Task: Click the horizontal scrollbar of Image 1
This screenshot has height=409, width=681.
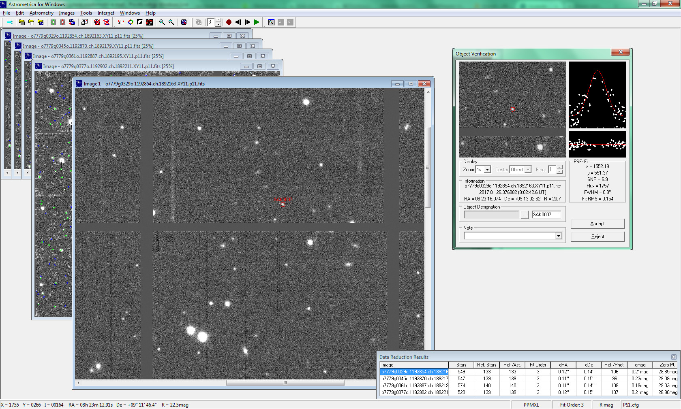Action: (x=285, y=383)
